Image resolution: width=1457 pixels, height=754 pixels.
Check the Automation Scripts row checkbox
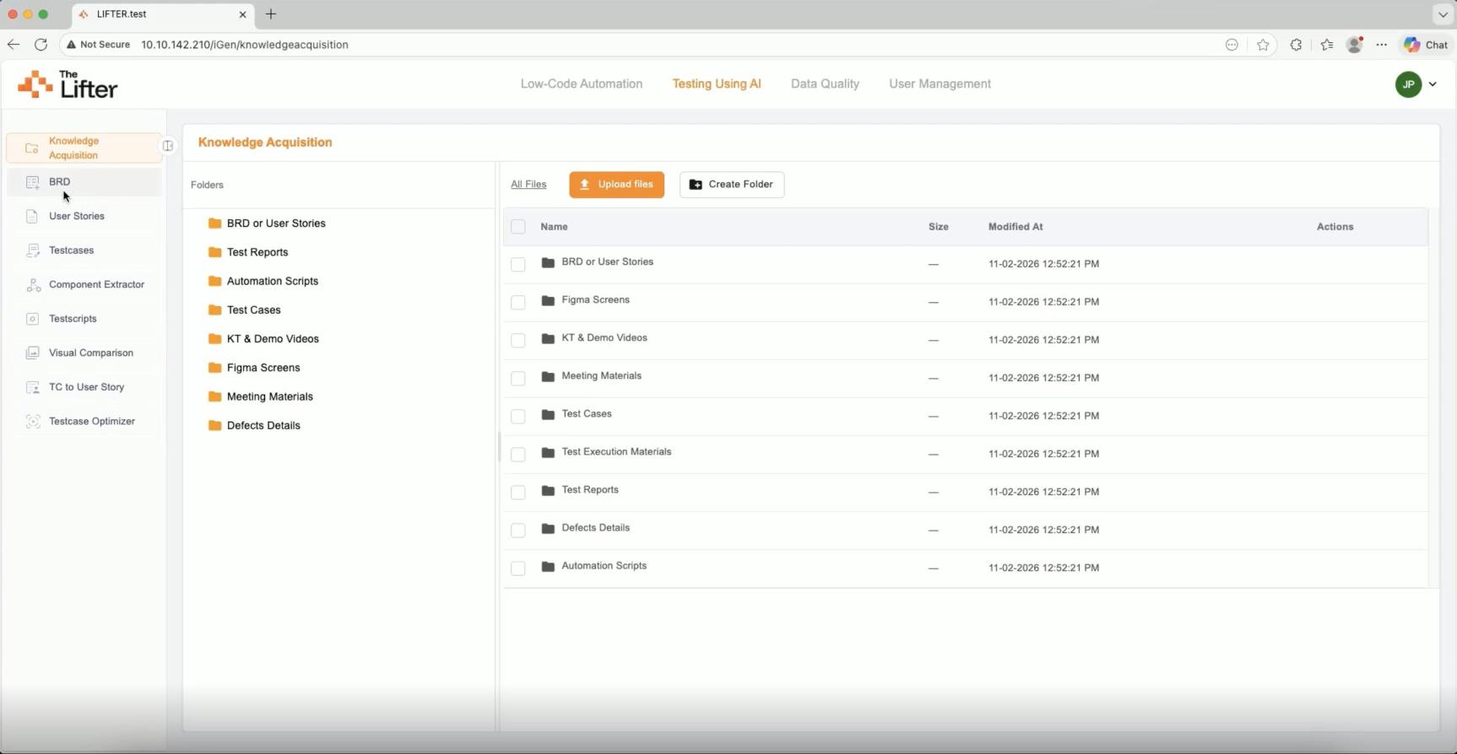point(518,568)
